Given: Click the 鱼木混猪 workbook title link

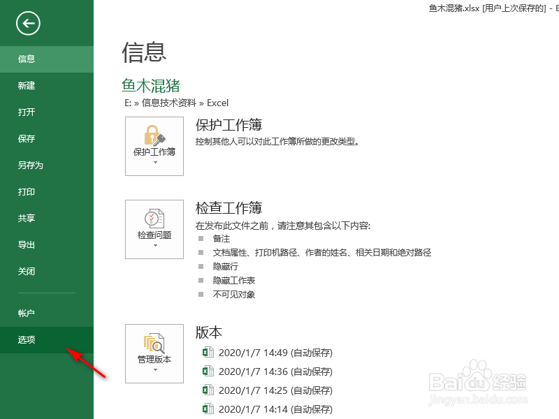Looking at the screenshot, I should [150, 86].
